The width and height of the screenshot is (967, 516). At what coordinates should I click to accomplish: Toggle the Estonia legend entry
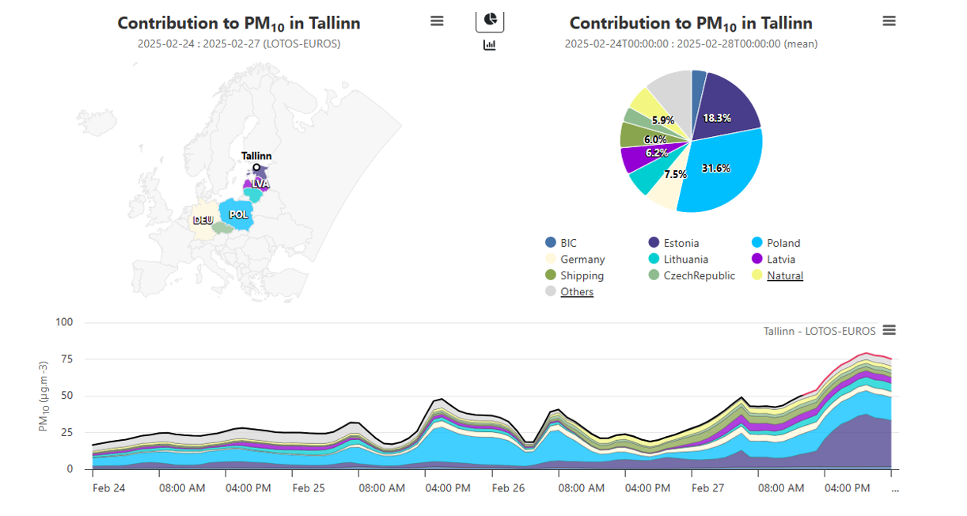click(673, 243)
